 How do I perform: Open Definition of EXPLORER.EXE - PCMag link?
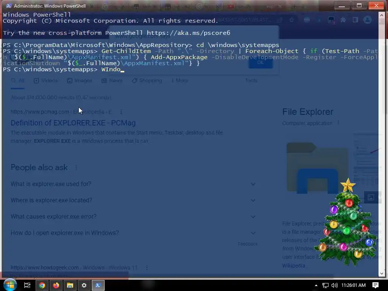(x=73, y=123)
